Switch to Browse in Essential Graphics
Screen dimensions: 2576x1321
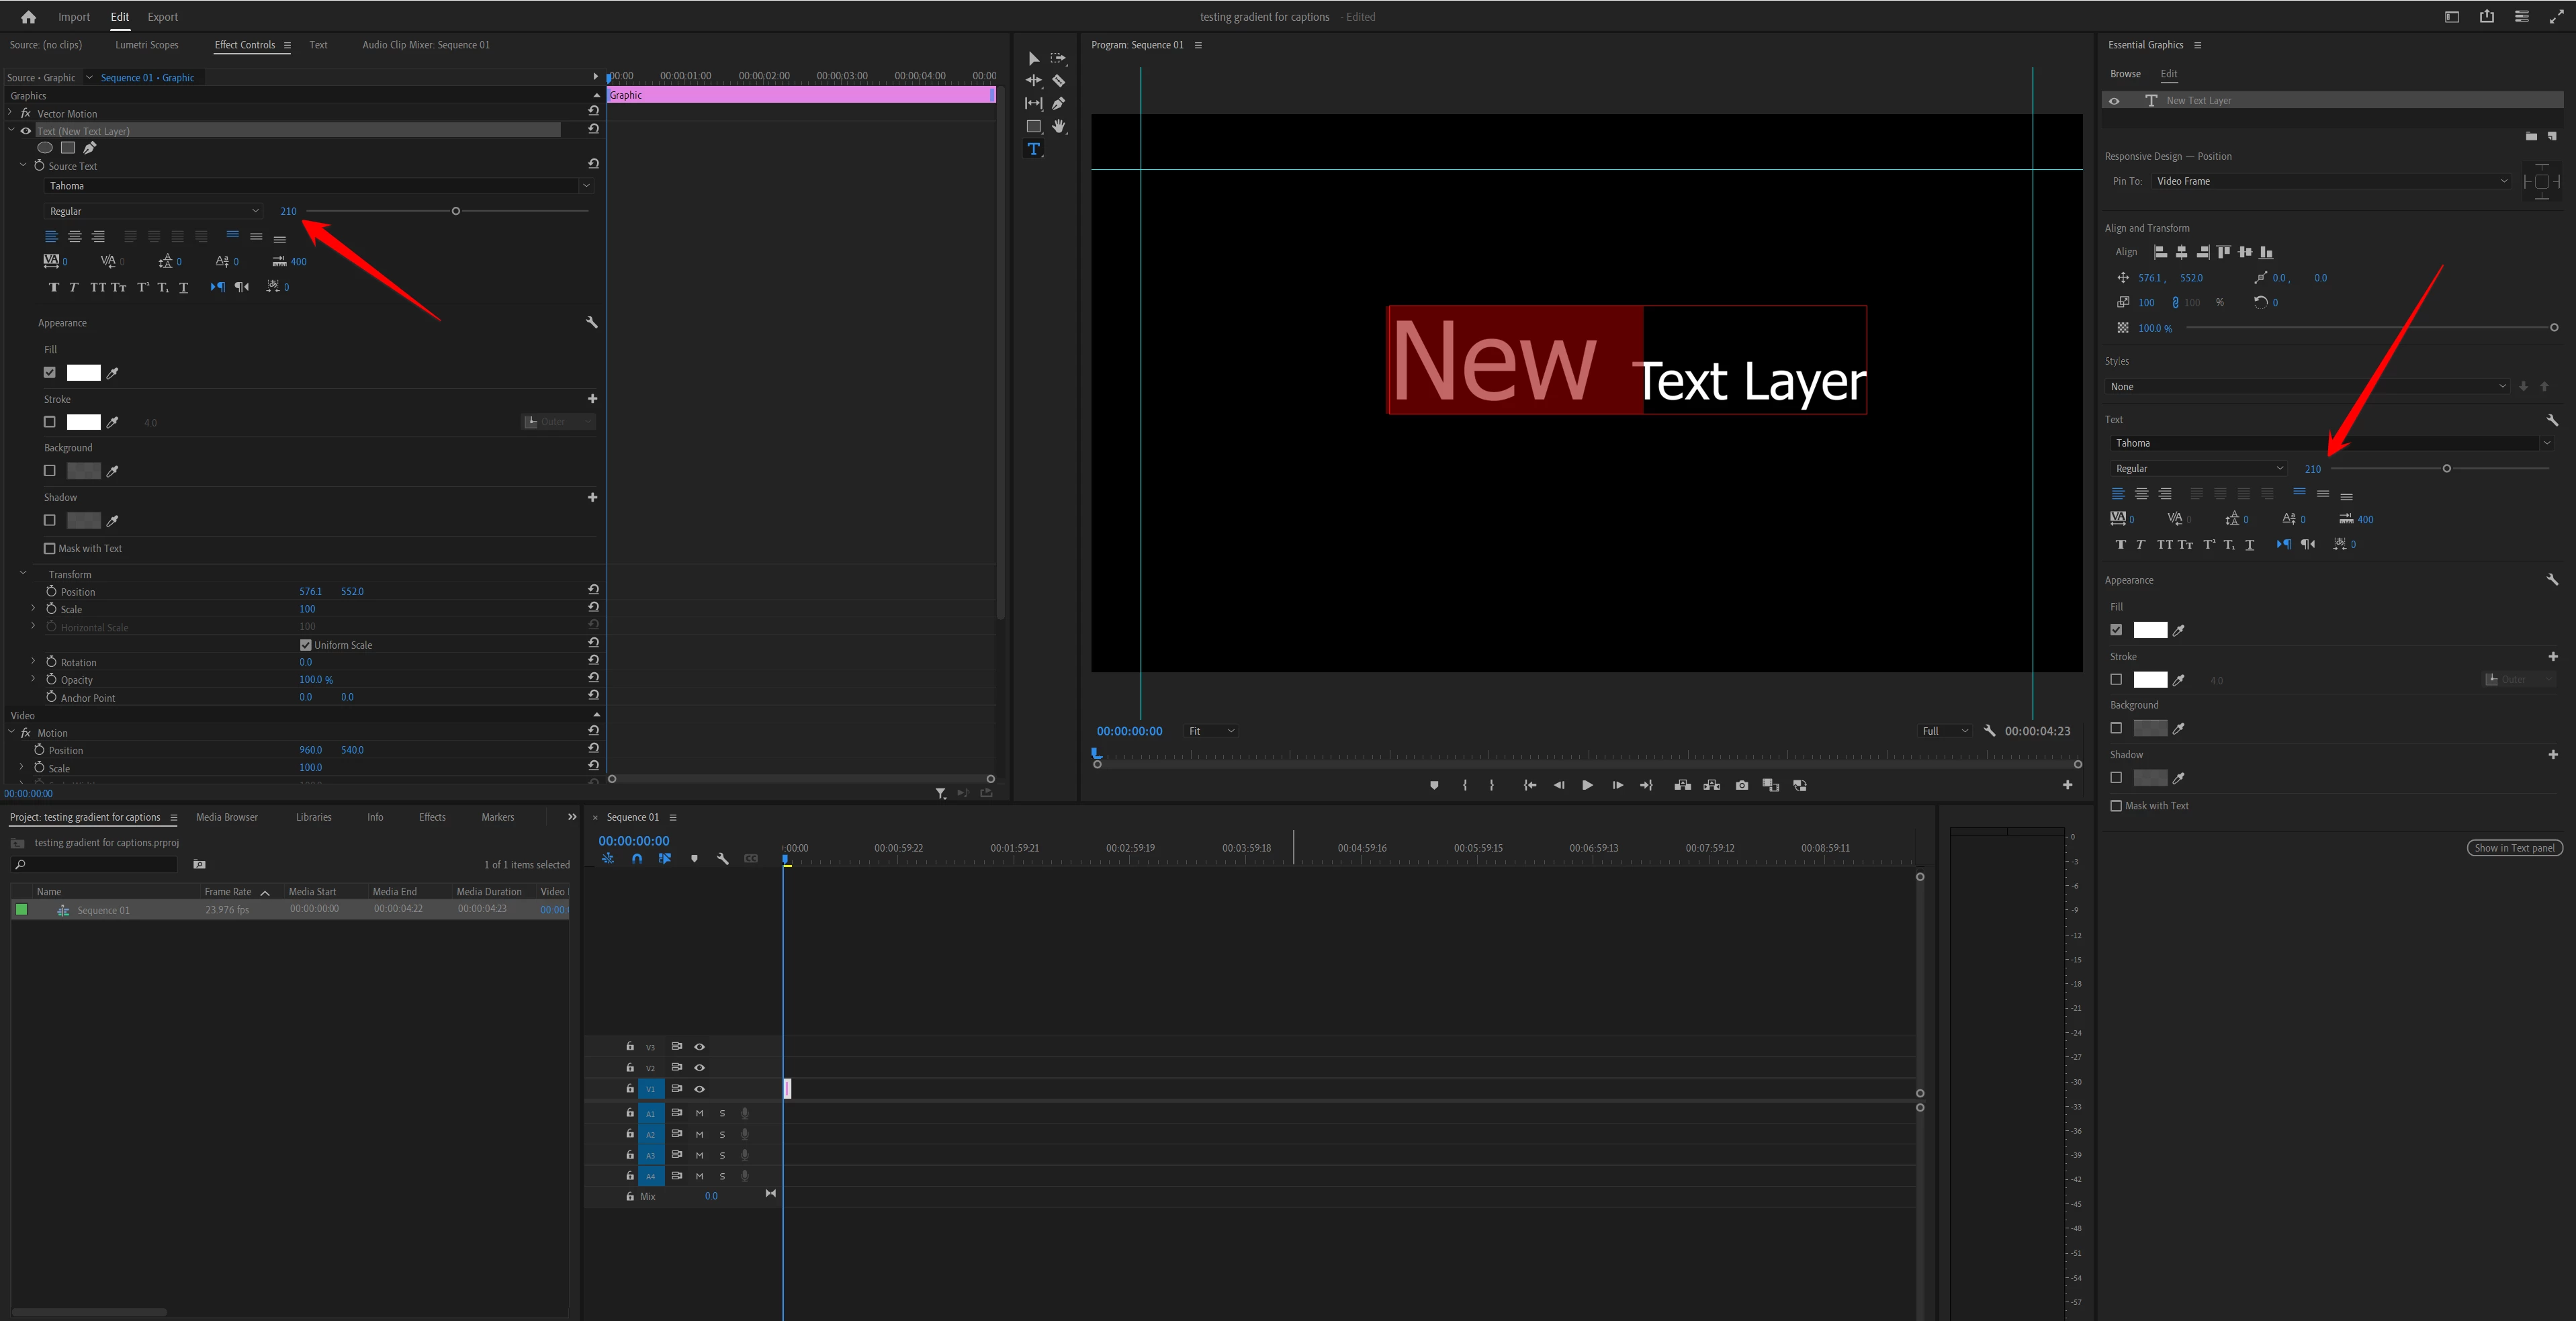tap(2125, 74)
